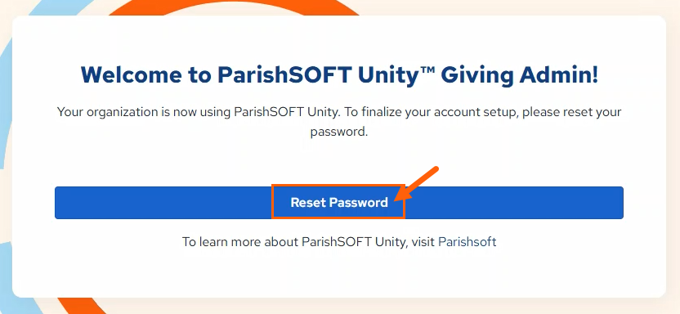Click the cream background right of the card
Image resolution: width=680 pixels, height=314 pixels.
pyautogui.click(x=673, y=156)
